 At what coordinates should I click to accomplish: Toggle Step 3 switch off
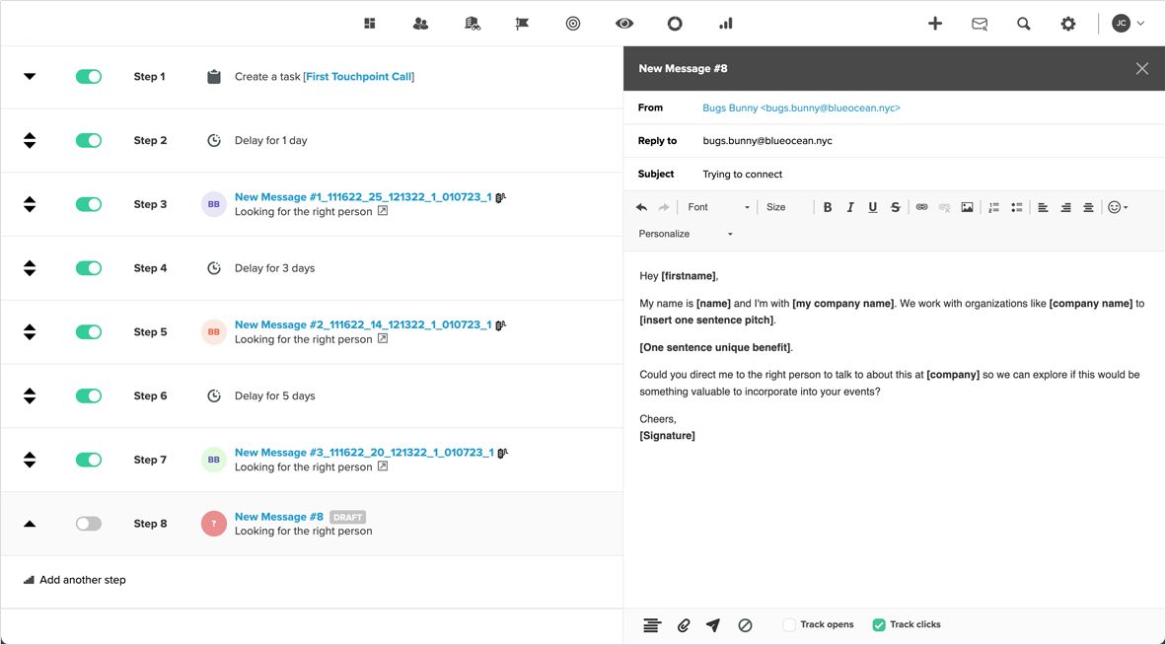pyautogui.click(x=89, y=204)
